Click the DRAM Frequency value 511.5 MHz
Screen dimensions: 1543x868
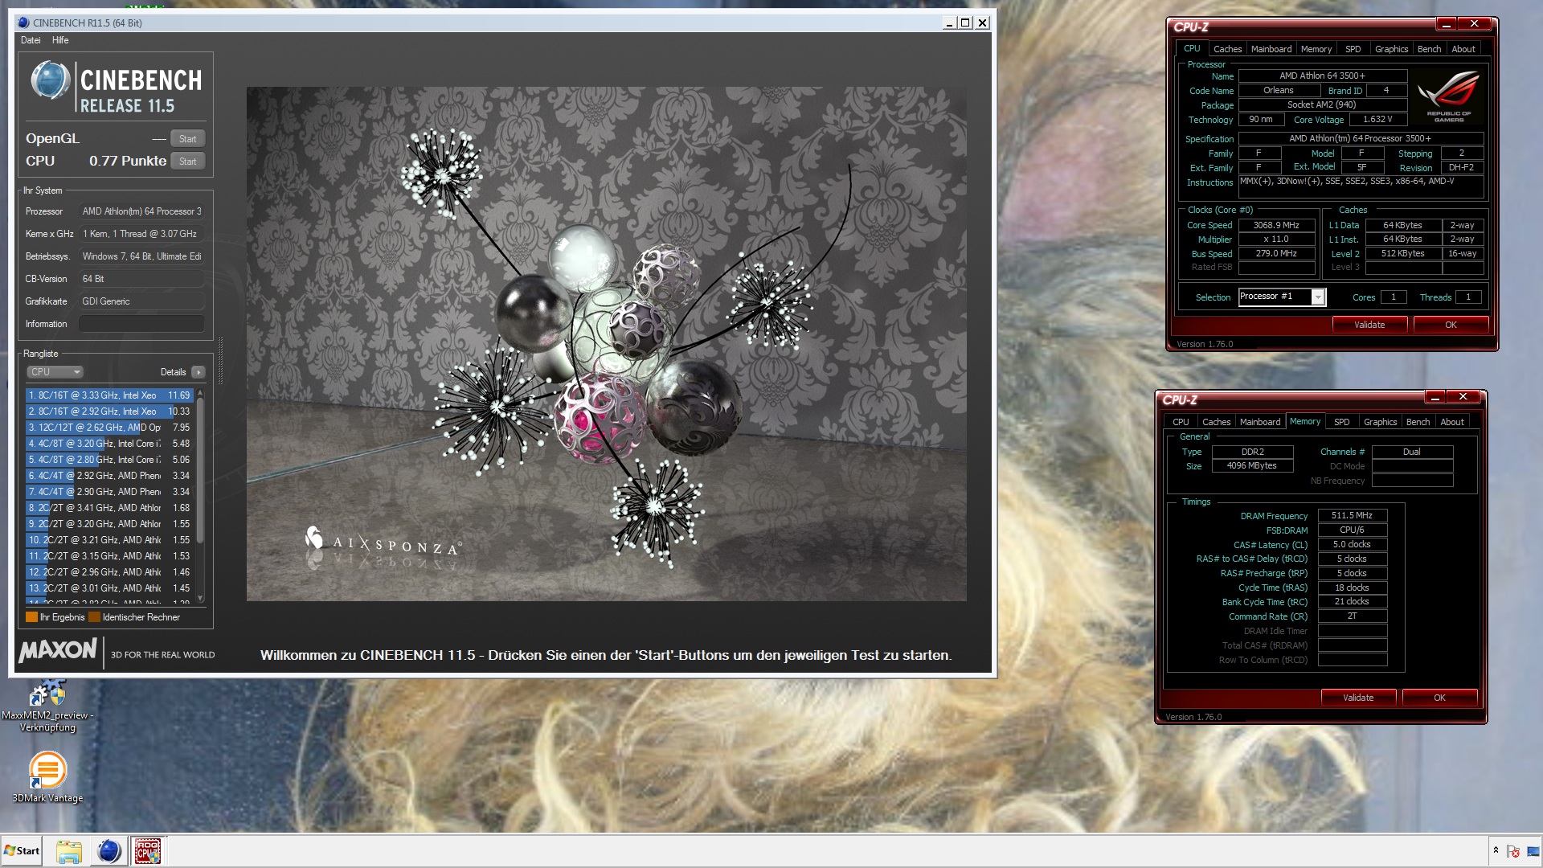(x=1353, y=516)
